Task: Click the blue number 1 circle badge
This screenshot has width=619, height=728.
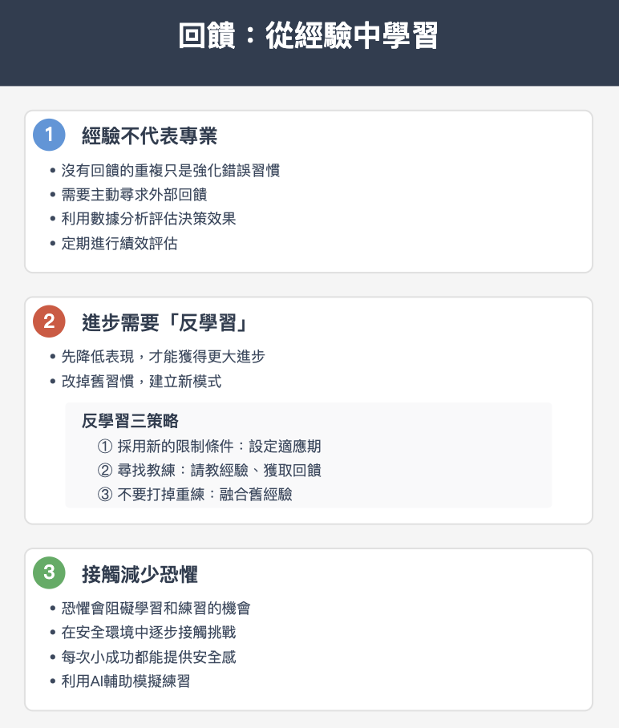Action: point(49,135)
